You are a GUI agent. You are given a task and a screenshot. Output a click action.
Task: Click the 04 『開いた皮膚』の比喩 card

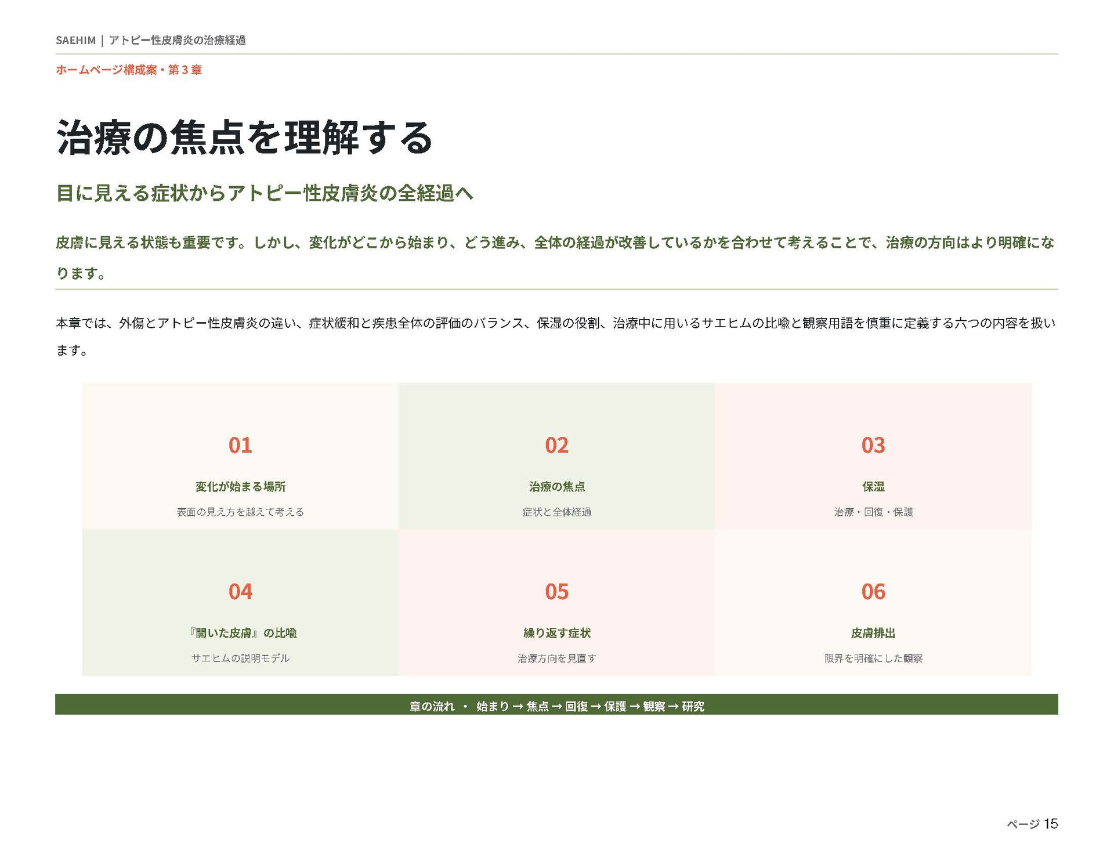(x=240, y=602)
